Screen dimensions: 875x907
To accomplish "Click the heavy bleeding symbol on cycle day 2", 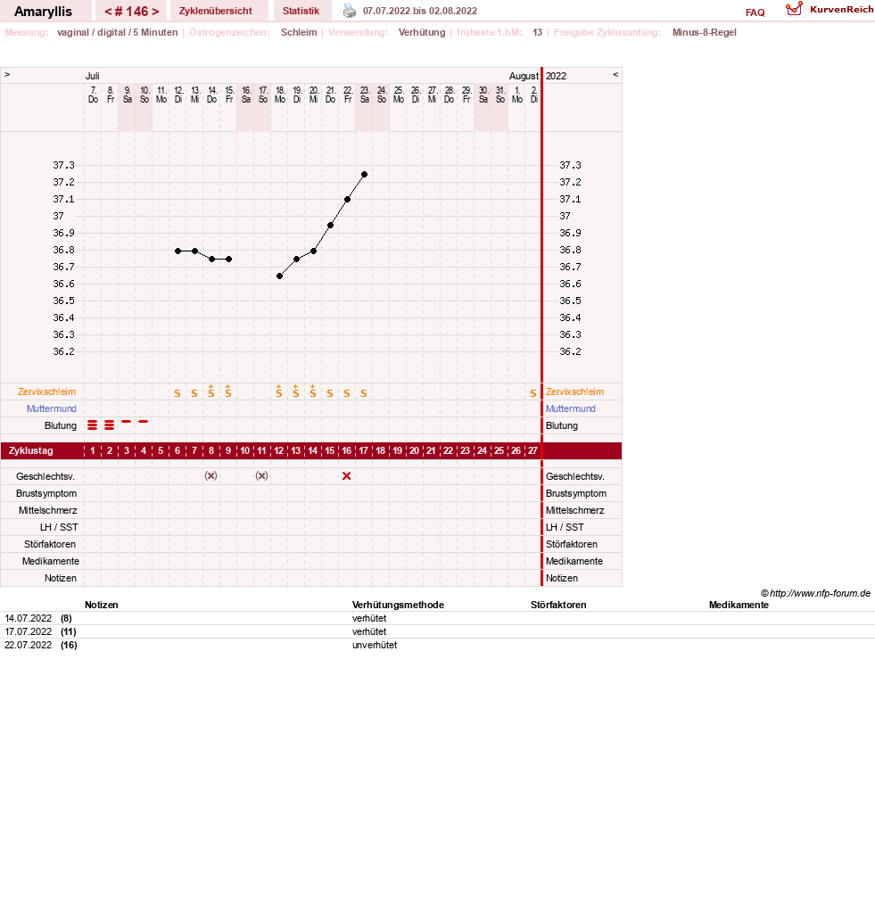I will click(110, 425).
